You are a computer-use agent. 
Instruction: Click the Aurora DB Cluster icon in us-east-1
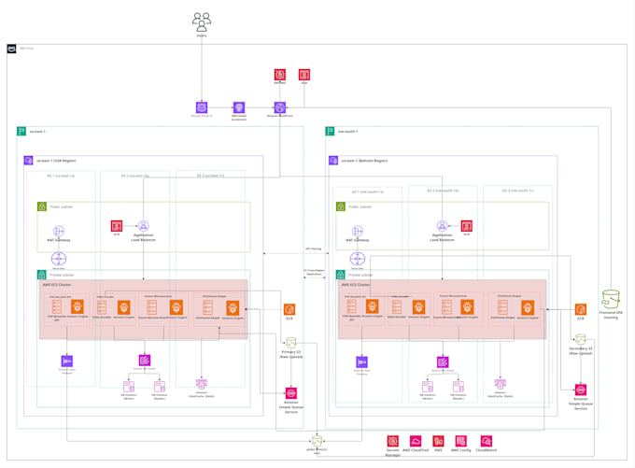click(x=145, y=361)
